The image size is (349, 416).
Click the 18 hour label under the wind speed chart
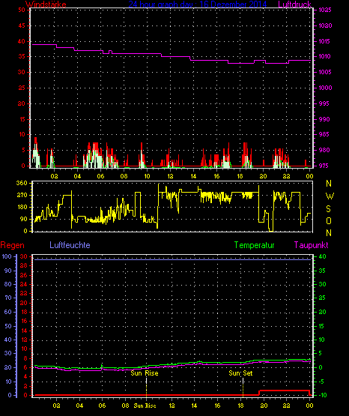click(240, 176)
